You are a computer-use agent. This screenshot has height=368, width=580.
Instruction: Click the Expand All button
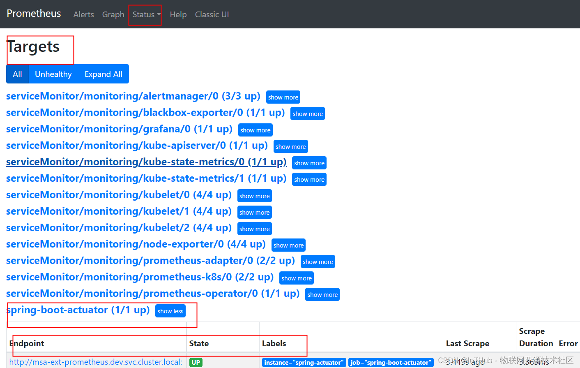pyautogui.click(x=104, y=74)
